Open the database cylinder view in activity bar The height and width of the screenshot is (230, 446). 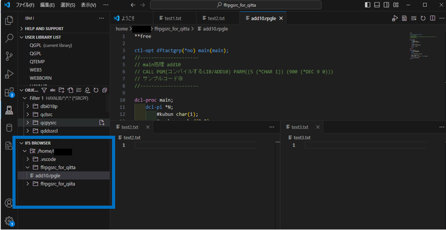click(x=9, y=128)
